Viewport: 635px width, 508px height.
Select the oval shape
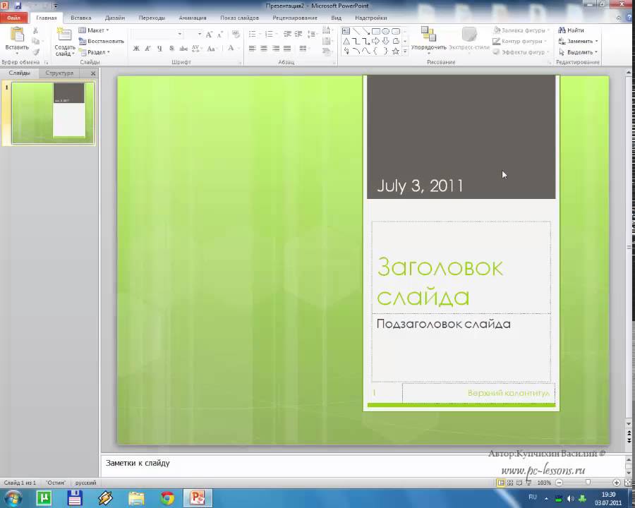(385, 31)
